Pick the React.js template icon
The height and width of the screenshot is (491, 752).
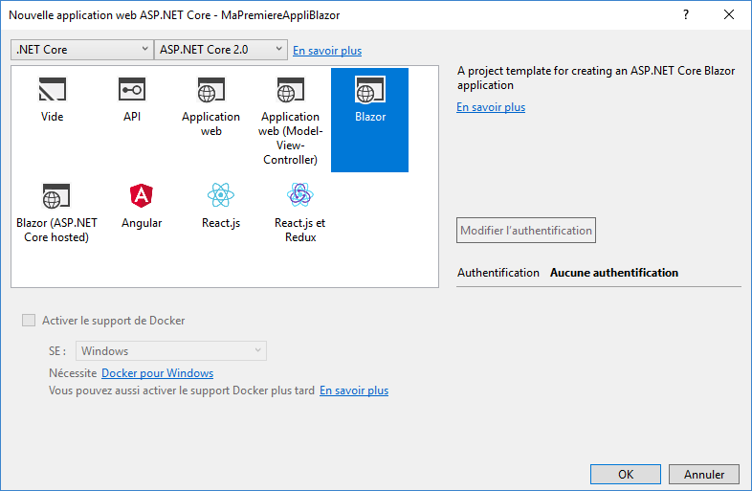click(221, 195)
